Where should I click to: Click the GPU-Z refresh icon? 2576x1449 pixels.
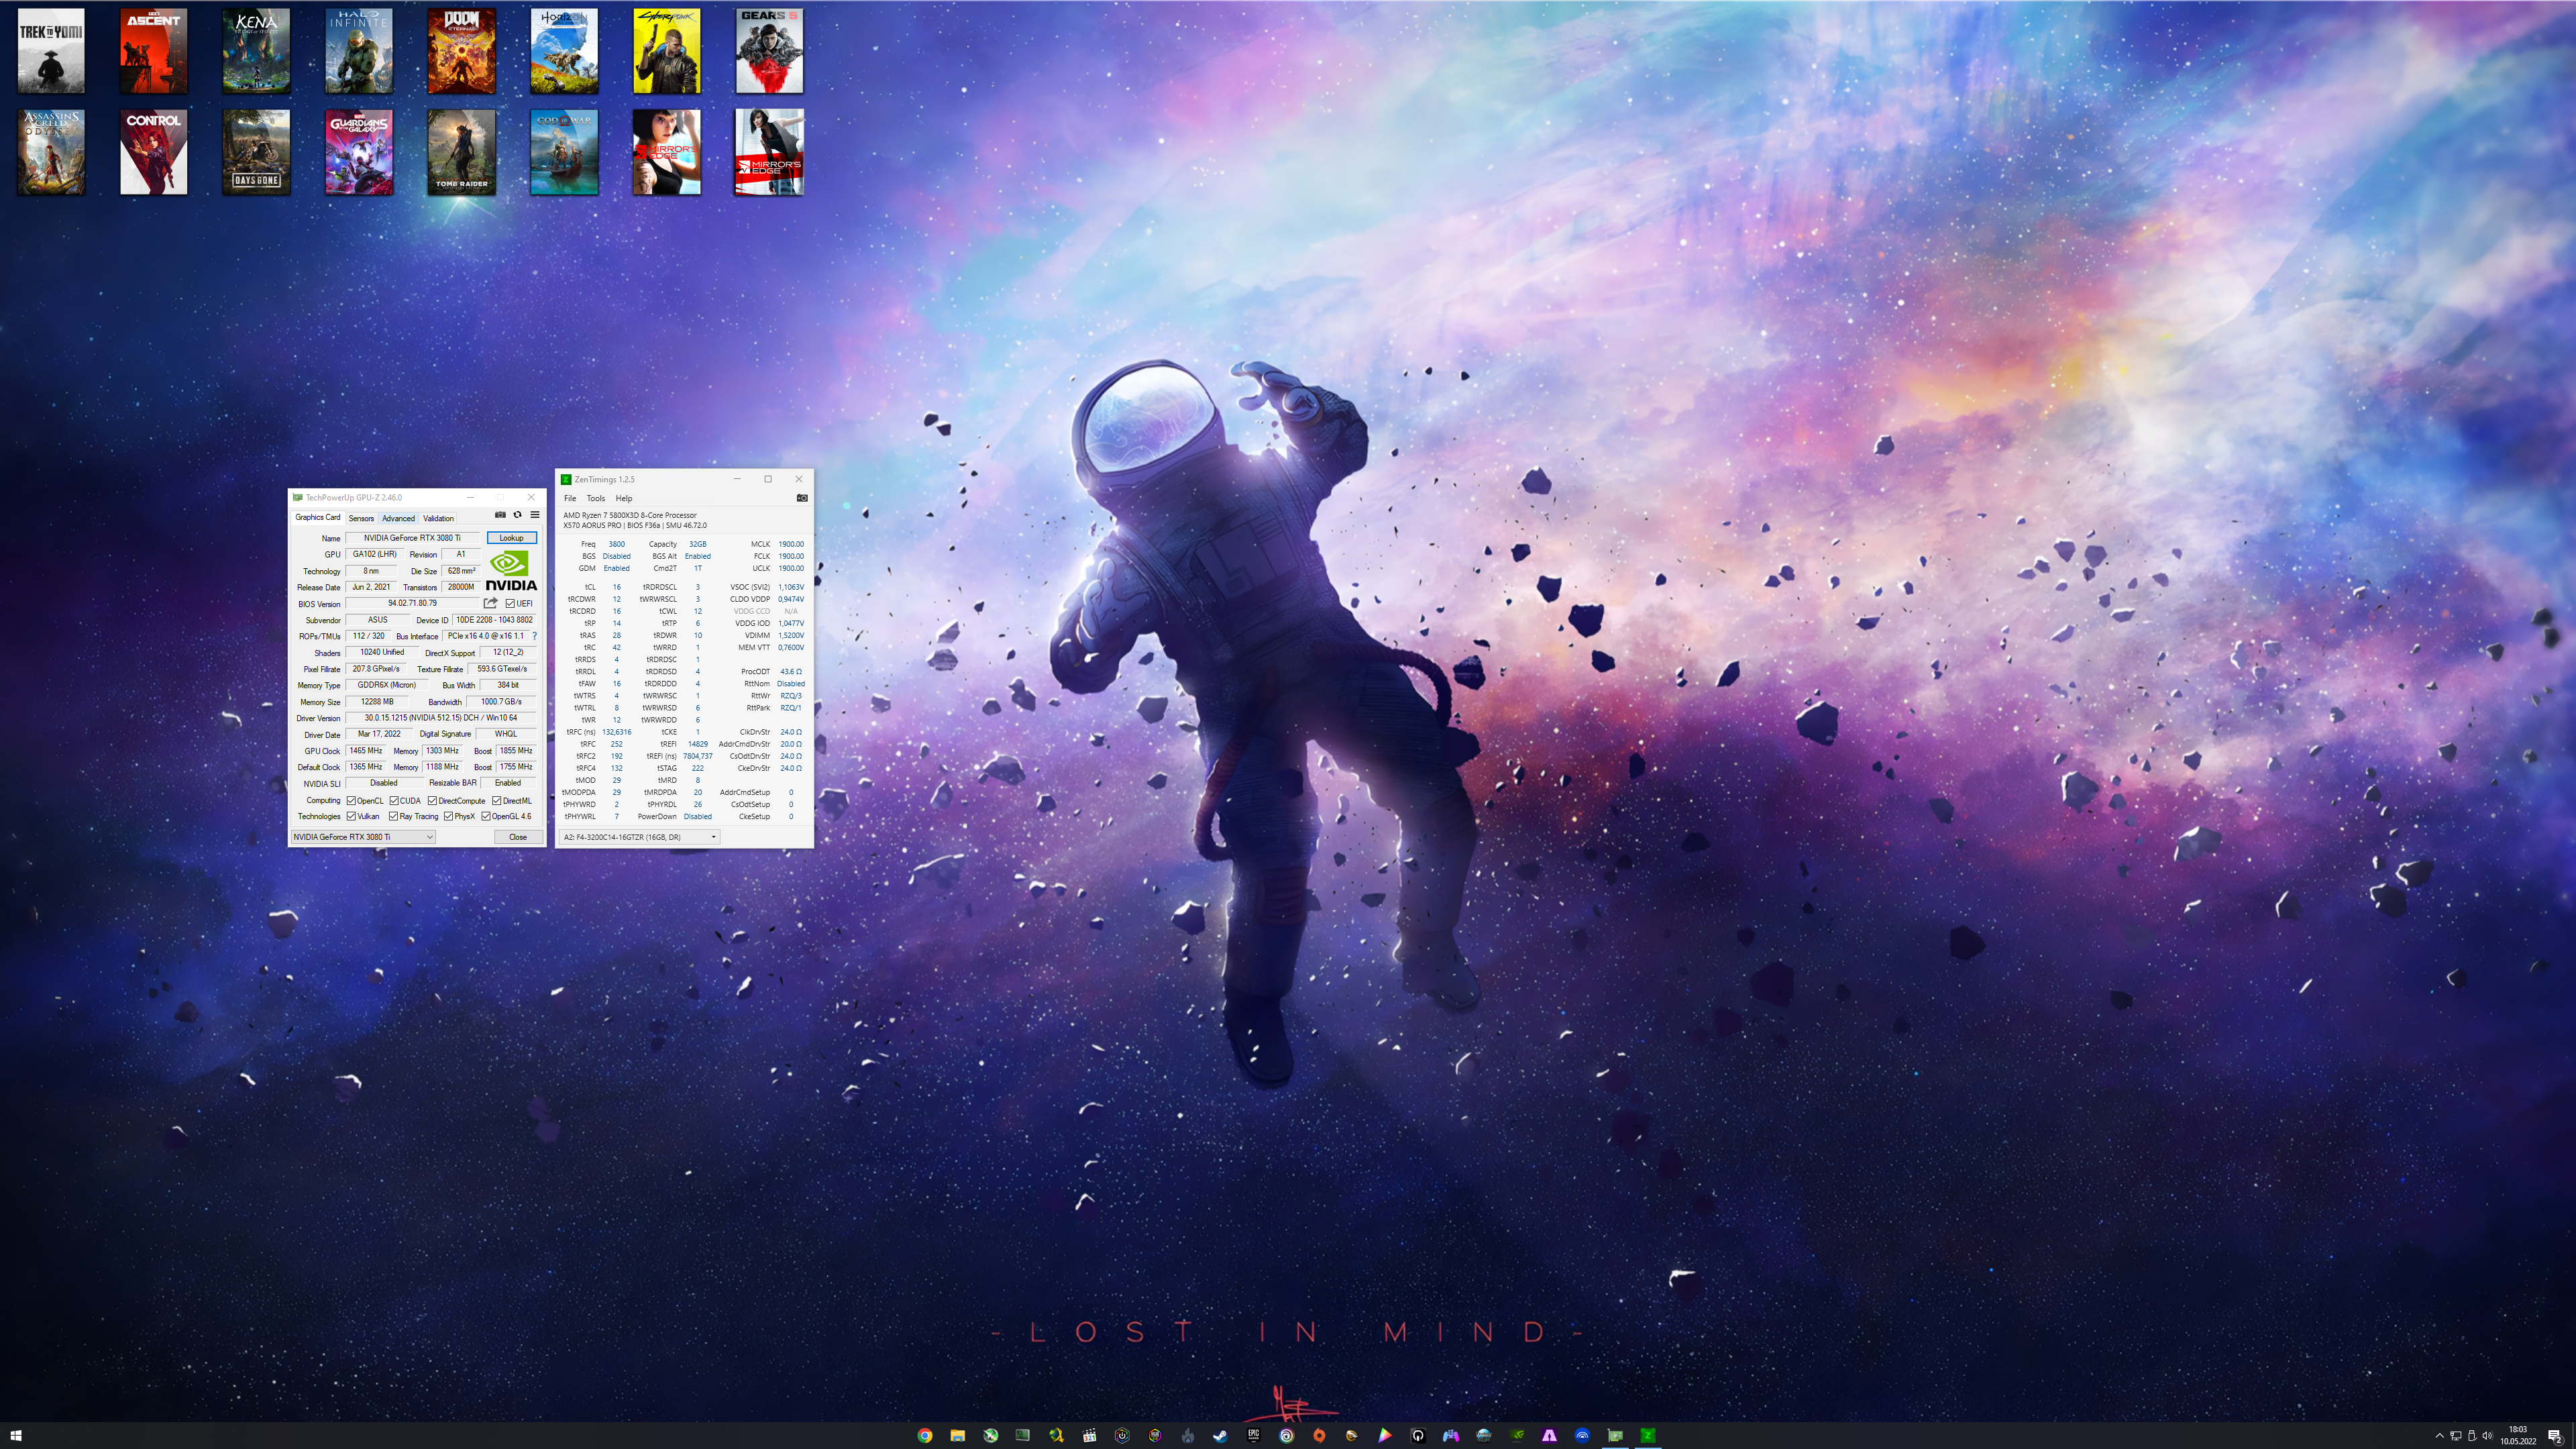coord(517,515)
